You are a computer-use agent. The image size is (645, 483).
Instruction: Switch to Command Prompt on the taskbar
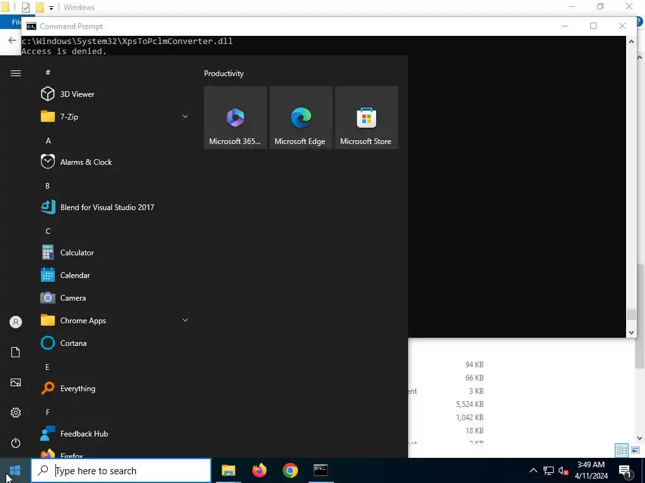321,470
